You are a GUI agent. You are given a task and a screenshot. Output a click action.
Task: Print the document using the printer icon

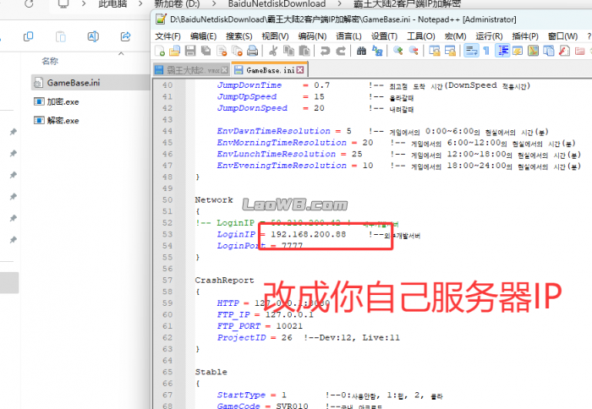[x=253, y=51]
